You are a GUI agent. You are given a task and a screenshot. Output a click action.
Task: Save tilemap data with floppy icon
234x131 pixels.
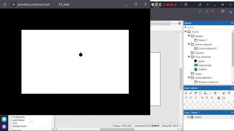[x=219, y=98]
